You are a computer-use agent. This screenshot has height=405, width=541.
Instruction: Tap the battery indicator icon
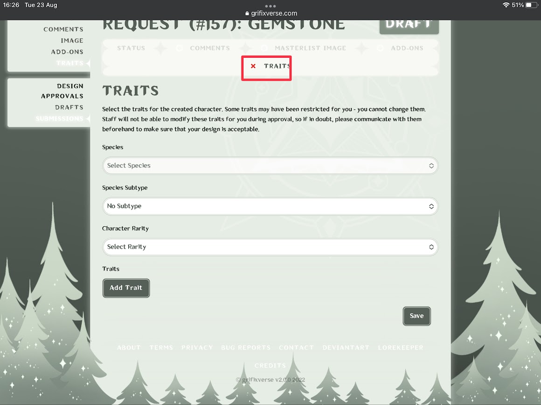click(532, 5)
